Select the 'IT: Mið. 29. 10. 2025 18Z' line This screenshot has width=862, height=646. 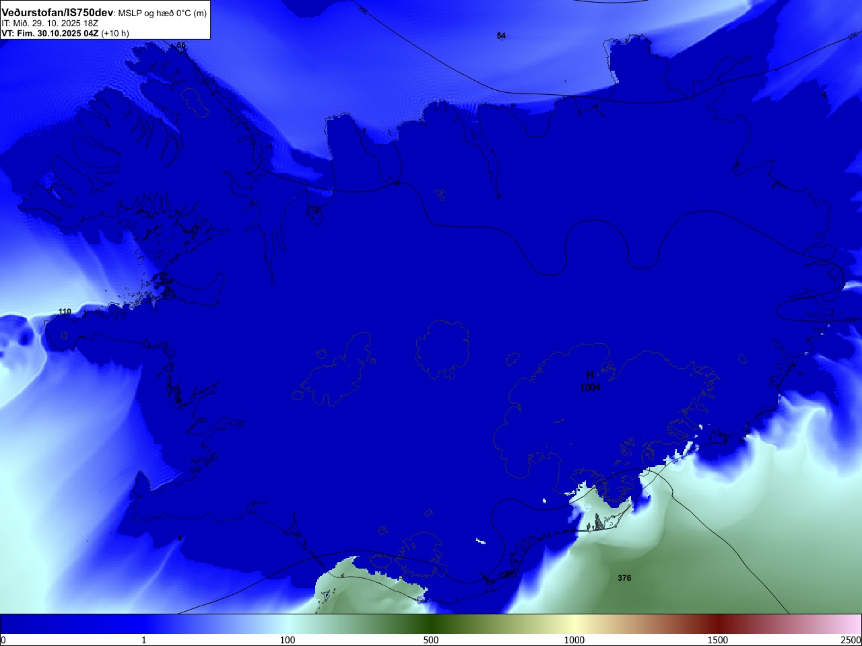[50, 23]
